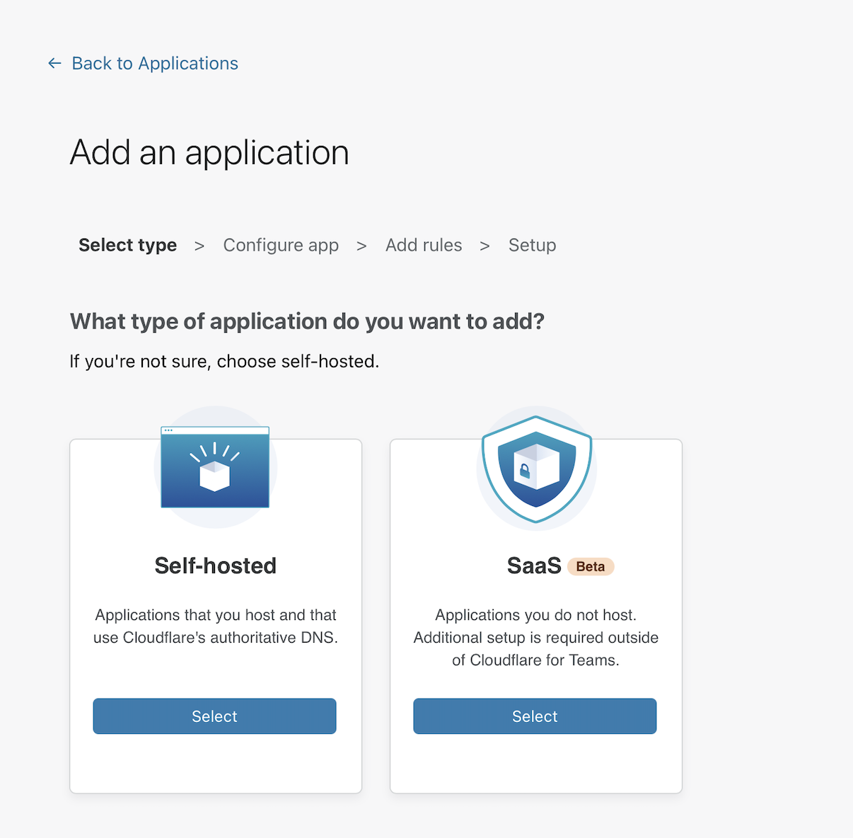
Task: Go to the Configure app step
Action: pos(281,246)
